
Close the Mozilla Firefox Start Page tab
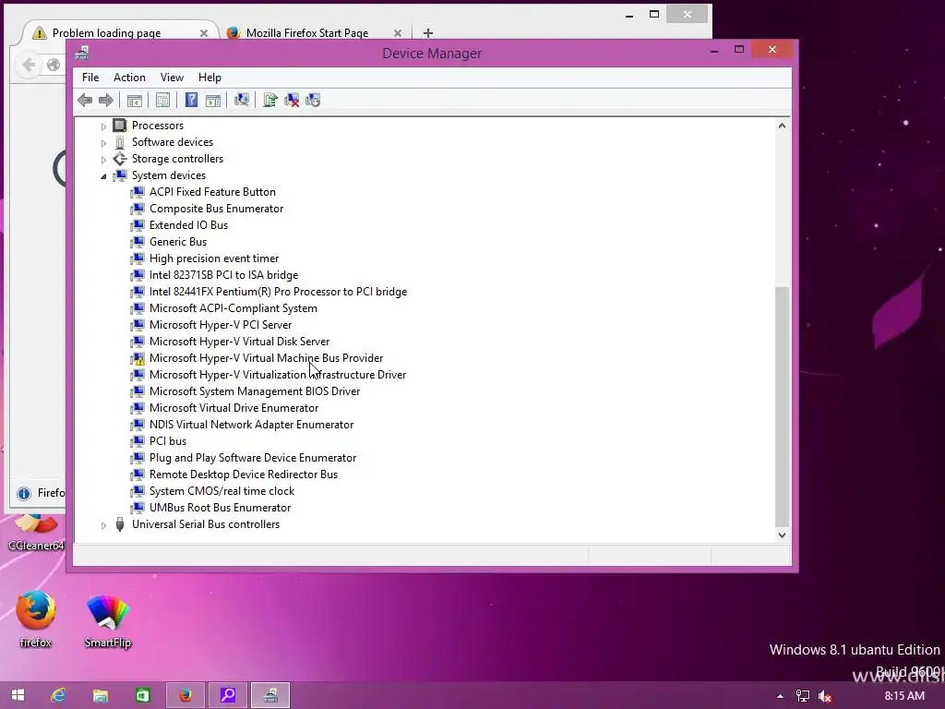pos(397,33)
